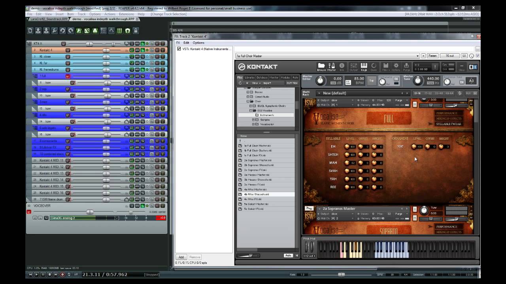Open the Track menu in Reaper
This screenshot has height=284, width=506.
click(81, 14)
